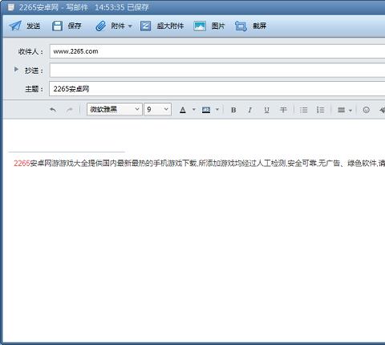Open the attachment (附件) dropdown arrow
This screenshot has height=345, width=385.
tap(130, 26)
